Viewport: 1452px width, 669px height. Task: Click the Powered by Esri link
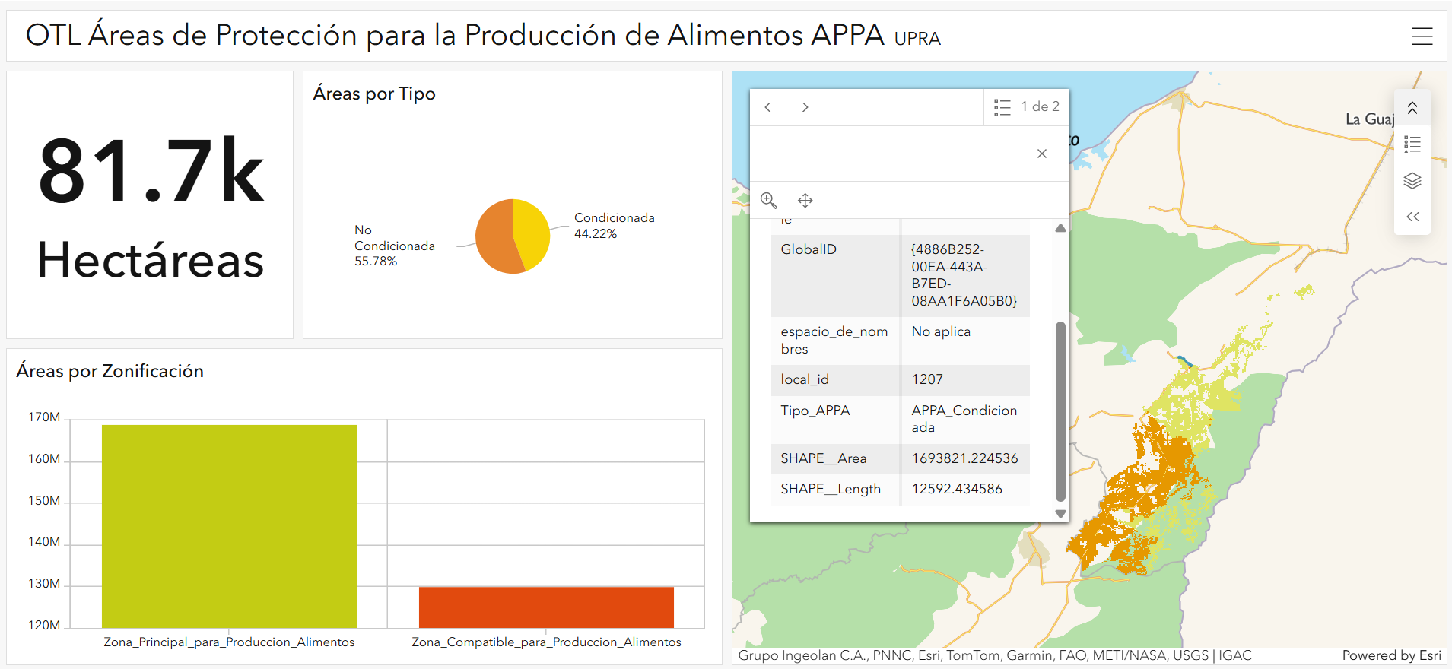click(x=1390, y=655)
